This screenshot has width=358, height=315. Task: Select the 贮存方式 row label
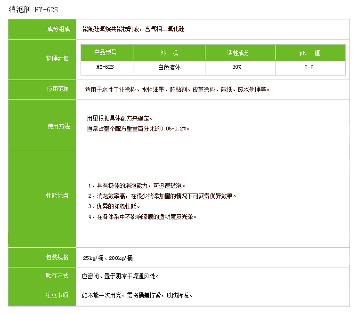click(57, 276)
